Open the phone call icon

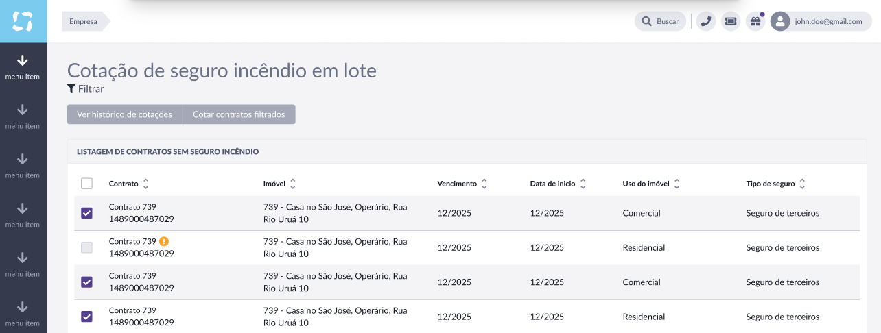pyautogui.click(x=706, y=21)
